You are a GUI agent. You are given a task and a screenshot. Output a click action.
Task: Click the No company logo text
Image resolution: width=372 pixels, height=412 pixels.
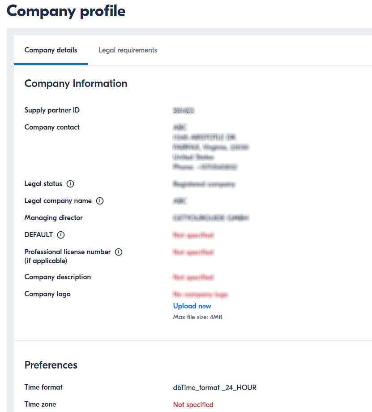coord(201,294)
